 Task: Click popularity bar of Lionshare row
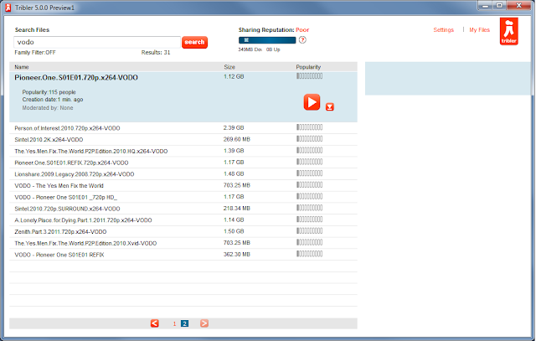[309, 173]
